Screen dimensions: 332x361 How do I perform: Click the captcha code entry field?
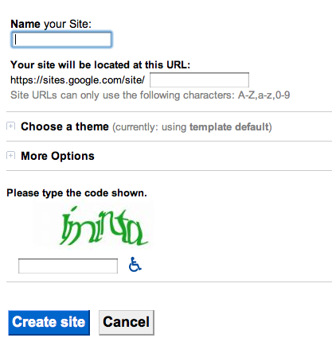(x=68, y=266)
